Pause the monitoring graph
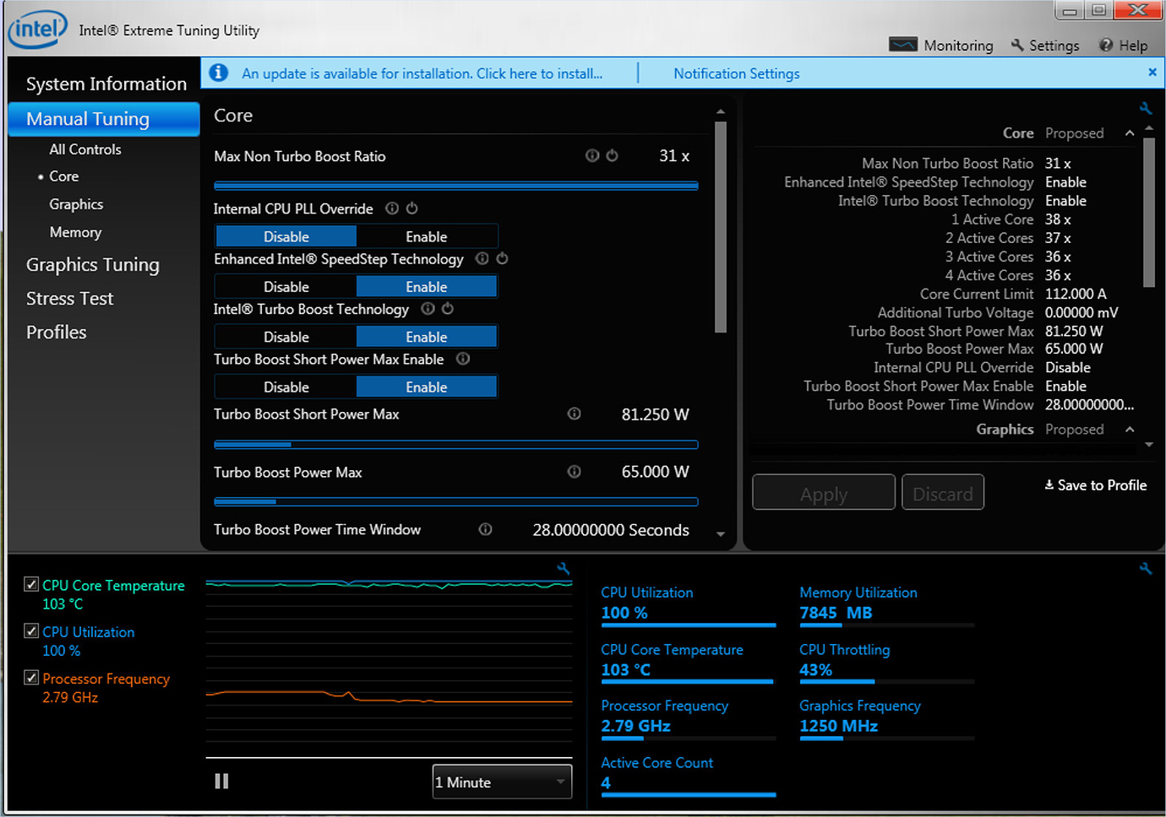 [x=221, y=781]
